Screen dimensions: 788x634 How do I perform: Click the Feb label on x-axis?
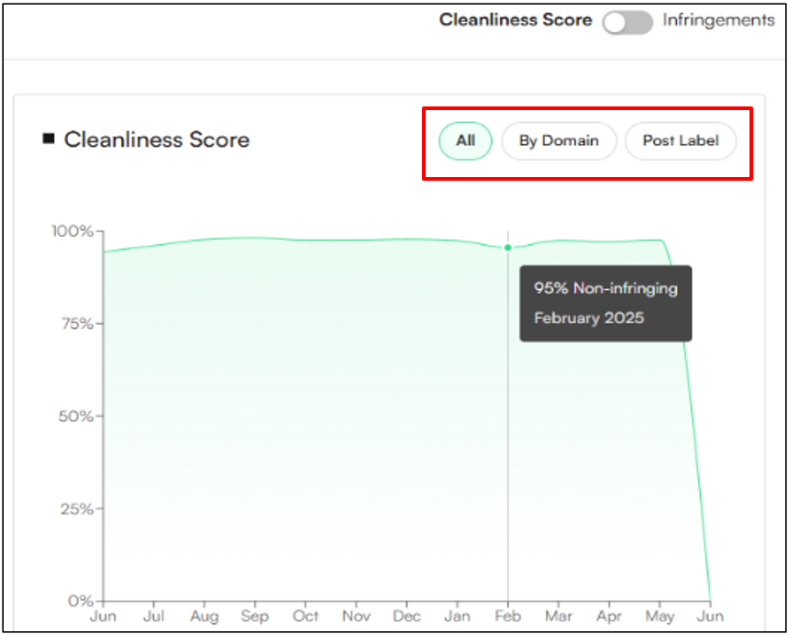point(507,616)
